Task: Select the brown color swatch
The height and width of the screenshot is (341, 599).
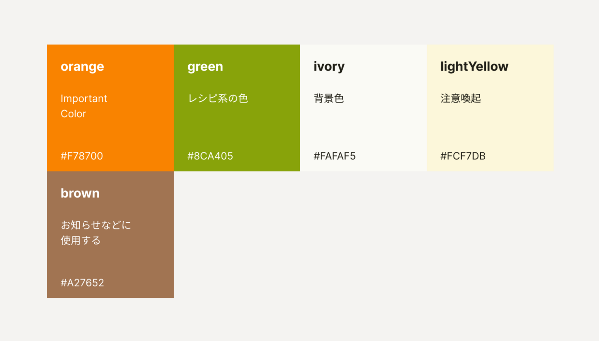Action: [x=110, y=235]
